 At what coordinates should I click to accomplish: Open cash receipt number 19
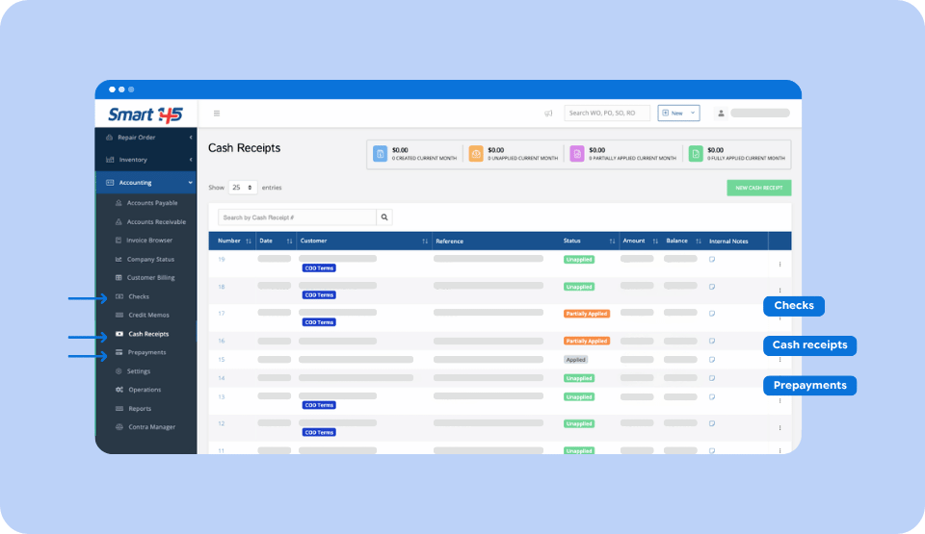coord(222,260)
